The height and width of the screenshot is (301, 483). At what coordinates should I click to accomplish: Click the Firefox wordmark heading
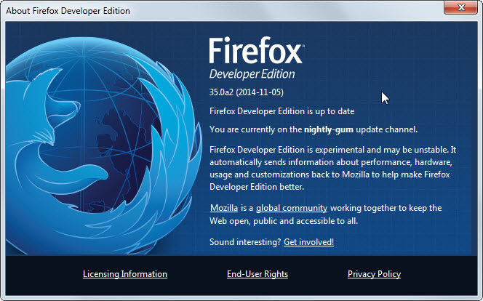pyautogui.click(x=256, y=50)
